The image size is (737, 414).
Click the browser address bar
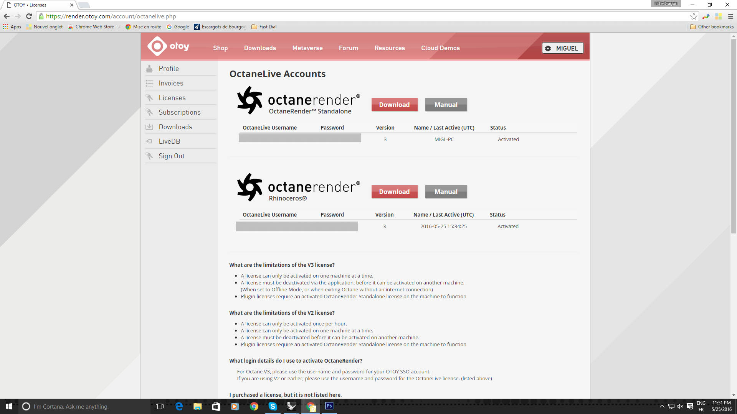click(x=345, y=16)
